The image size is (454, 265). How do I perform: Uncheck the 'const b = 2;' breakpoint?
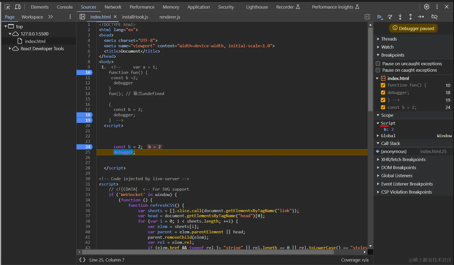tap(383, 107)
